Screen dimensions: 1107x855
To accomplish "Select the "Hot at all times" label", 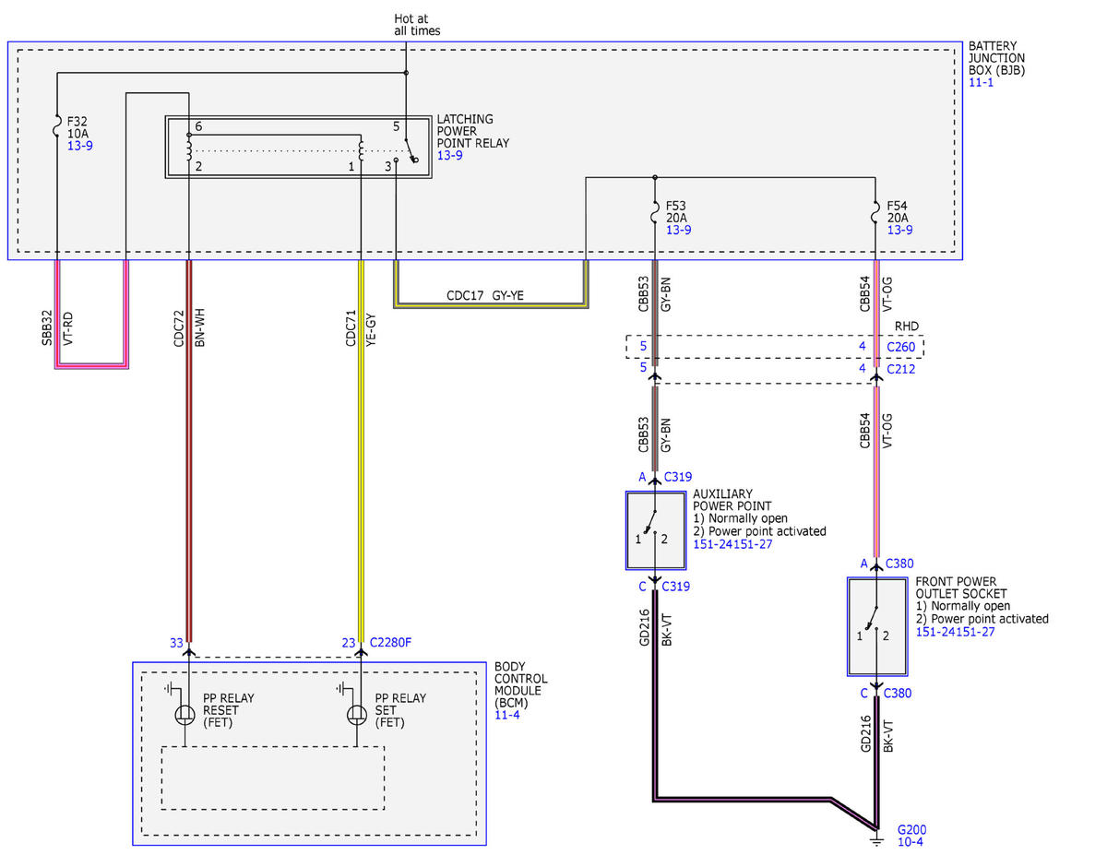I will (417, 24).
